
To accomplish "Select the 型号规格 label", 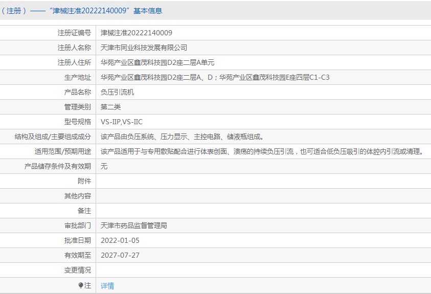I will [x=78, y=122].
